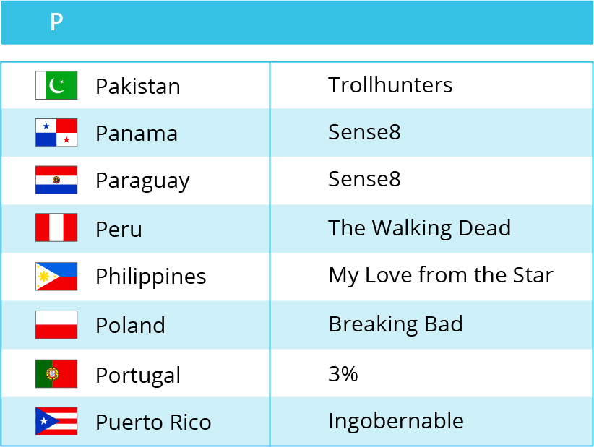Click the 3% show for Portugal
Viewport: 594px width, 447px height.
tap(343, 374)
